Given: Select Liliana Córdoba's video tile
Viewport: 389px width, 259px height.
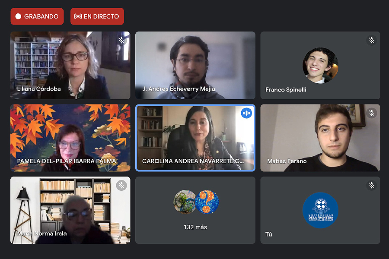Looking at the screenshot, I should 70,65.
